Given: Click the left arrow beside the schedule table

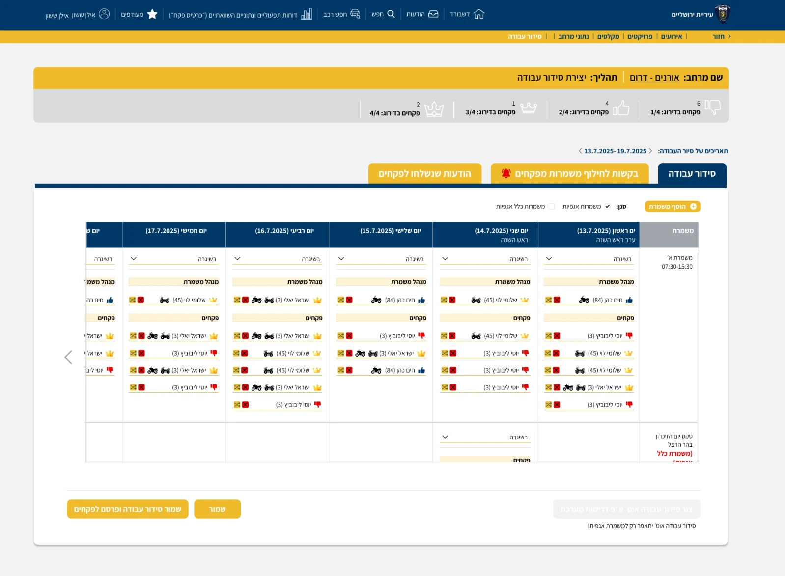Looking at the screenshot, I should point(68,357).
